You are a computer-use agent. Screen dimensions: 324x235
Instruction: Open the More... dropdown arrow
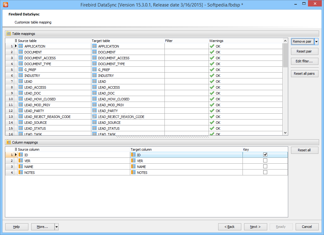(x=56, y=227)
